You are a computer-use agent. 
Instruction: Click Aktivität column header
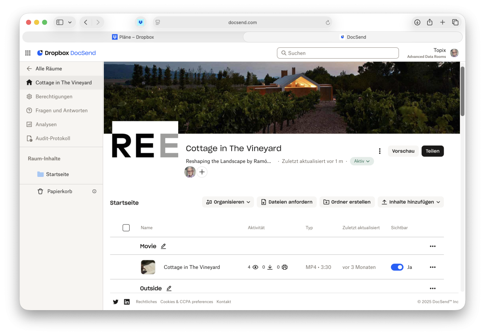click(256, 228)
